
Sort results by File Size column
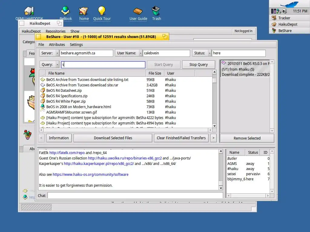[x=155, y=73]
